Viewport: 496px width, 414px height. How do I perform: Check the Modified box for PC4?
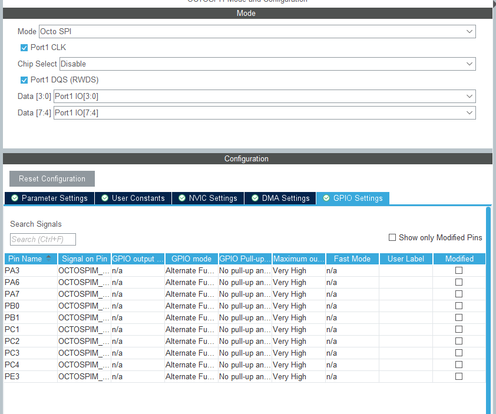pos(459,365)
